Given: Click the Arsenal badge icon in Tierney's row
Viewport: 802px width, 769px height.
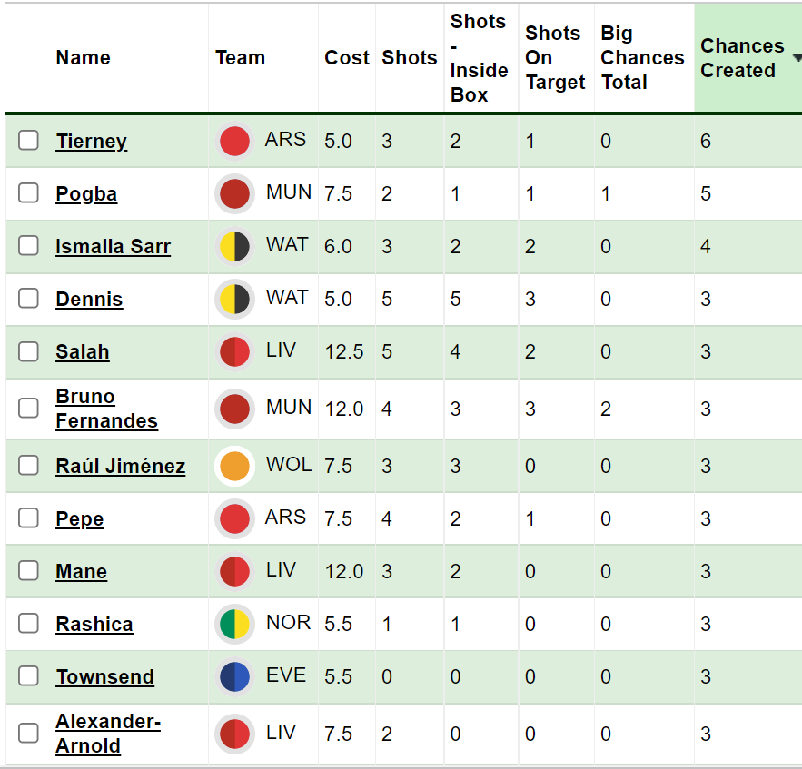Looking at the screenshot, I should tap(234, 142).
